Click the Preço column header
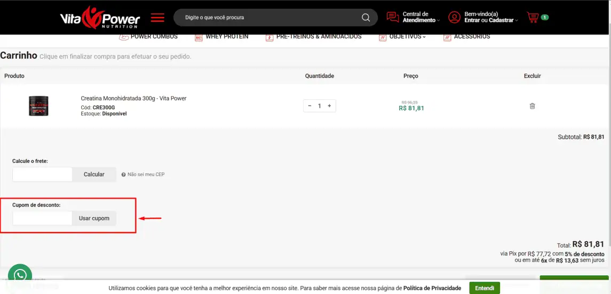This screenshot has width=611, height=294. (x=411, y=76)
